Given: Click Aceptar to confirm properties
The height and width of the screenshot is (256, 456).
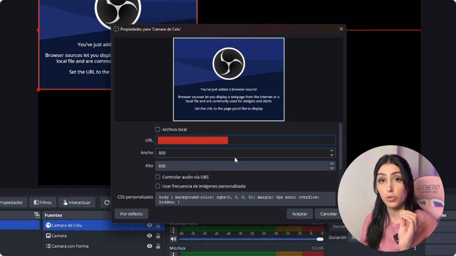Looking at the screenshot, I should coord(300,214).
